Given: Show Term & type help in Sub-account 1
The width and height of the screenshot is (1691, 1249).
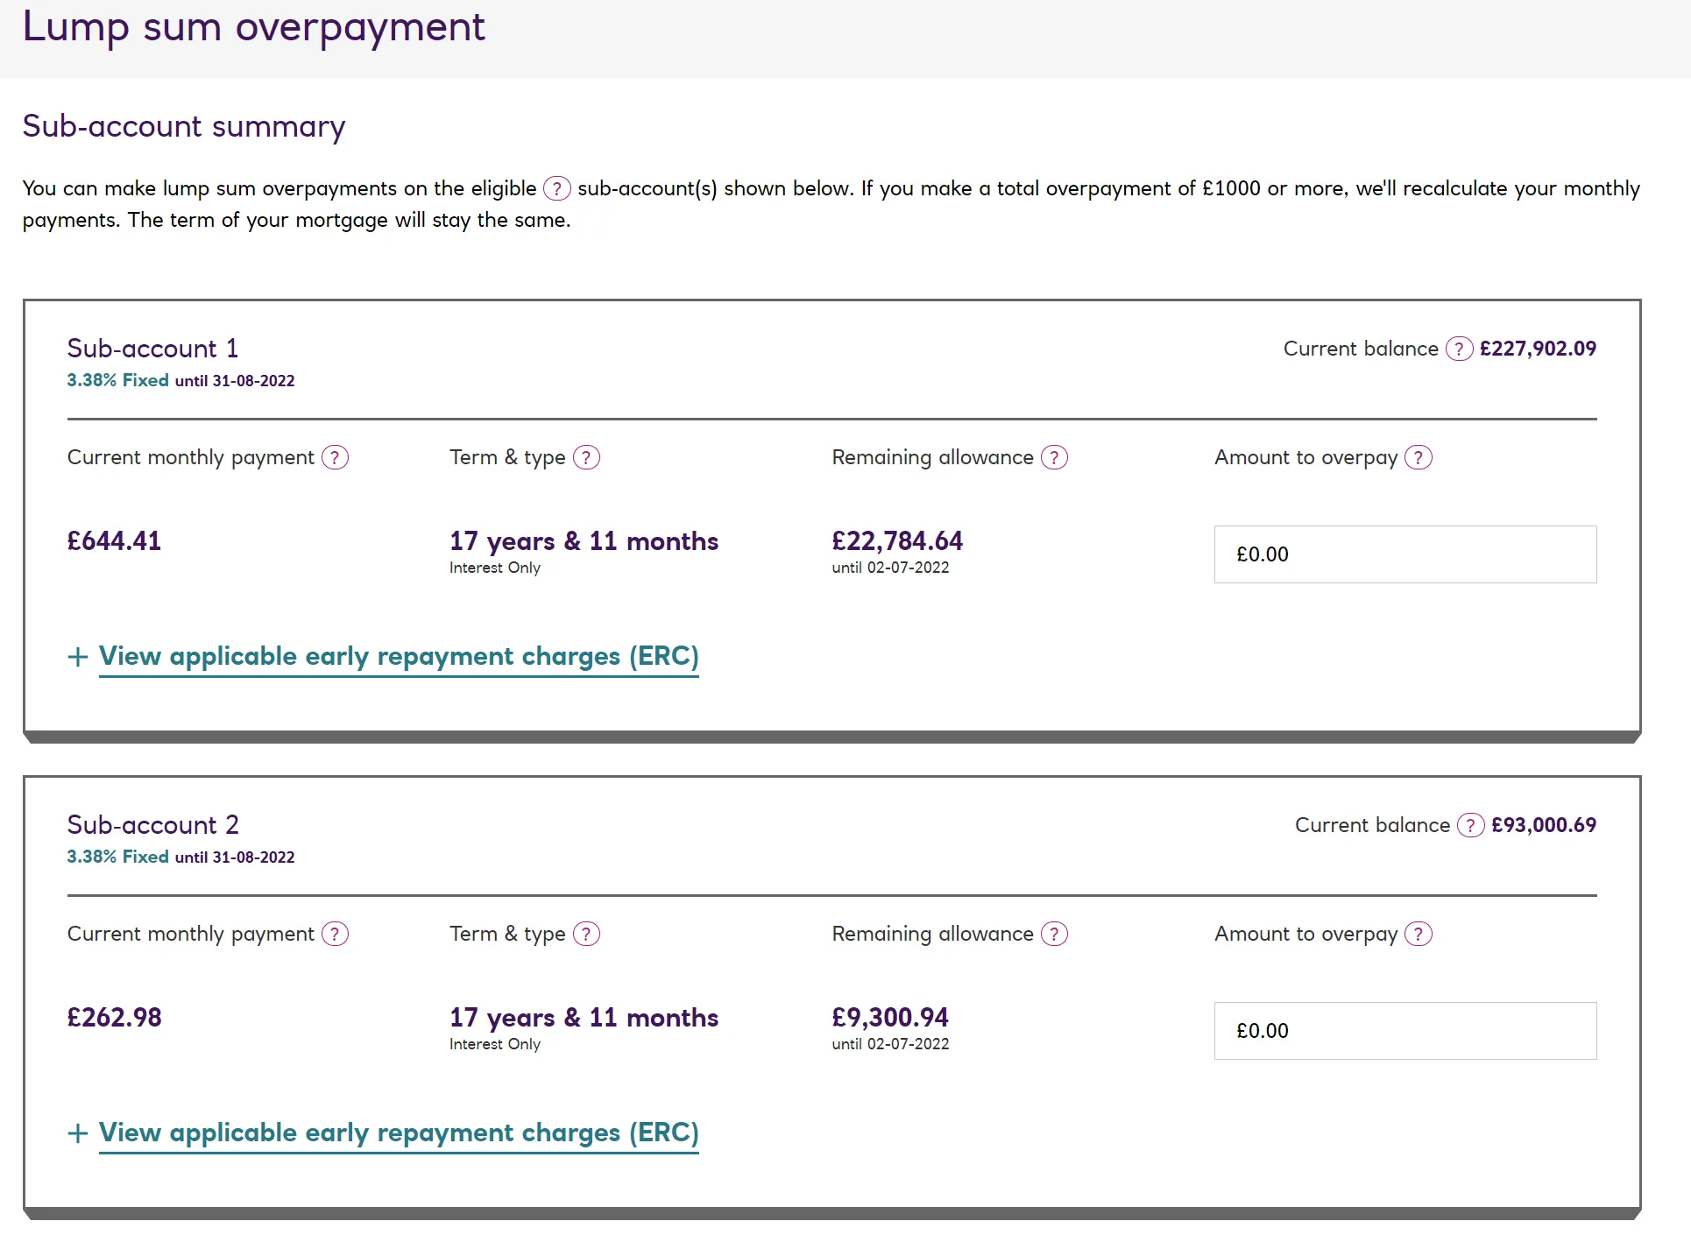Looking at the screenshot, I should pyautogui.click(x=586, y=457).
